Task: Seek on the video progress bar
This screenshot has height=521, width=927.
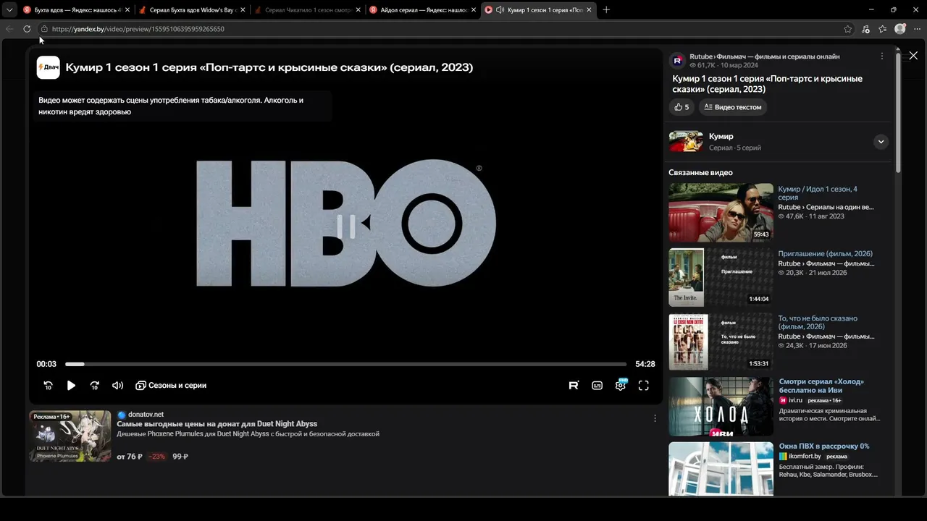Action: click(345, 364)
